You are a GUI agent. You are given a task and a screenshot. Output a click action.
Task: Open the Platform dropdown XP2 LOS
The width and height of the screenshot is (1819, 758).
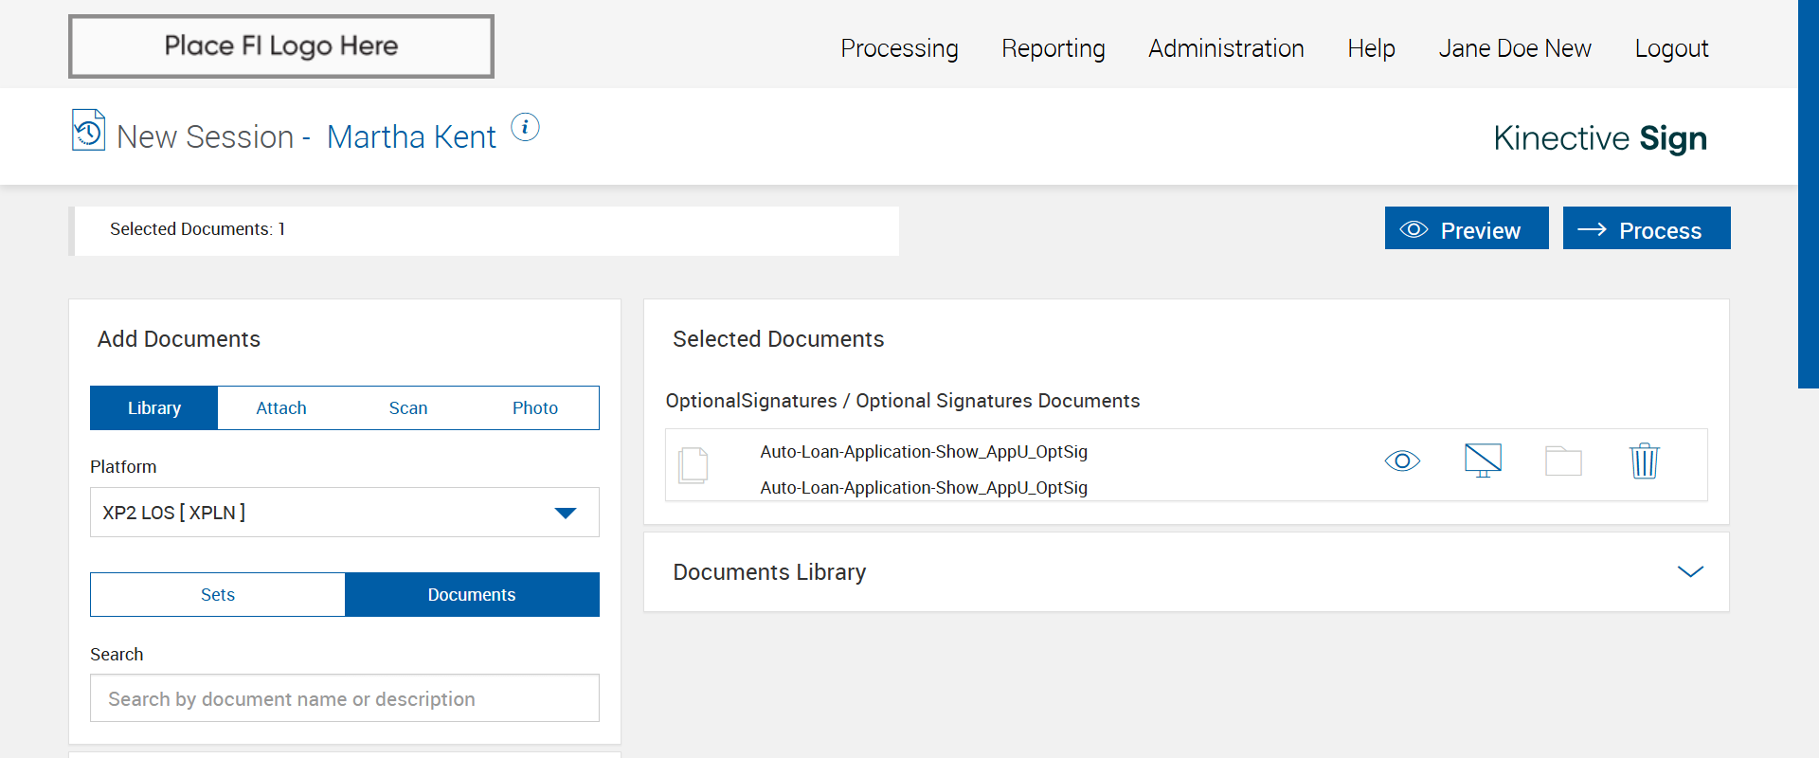[345, 513]
